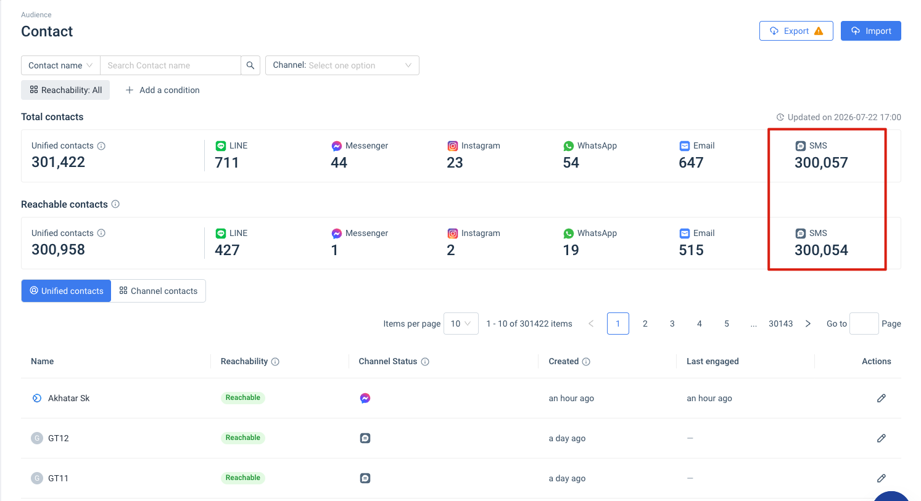The image size is (921, 501).
Task: Click Messenger icon in Total contacts
Action: click(336, 146)
